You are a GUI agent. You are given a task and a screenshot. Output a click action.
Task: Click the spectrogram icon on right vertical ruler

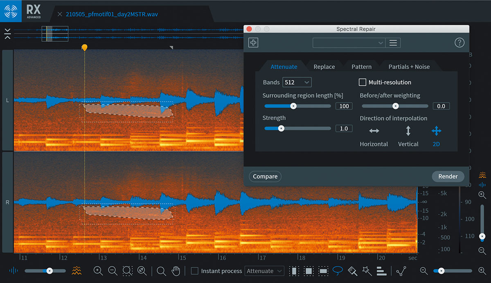point(482,175)
